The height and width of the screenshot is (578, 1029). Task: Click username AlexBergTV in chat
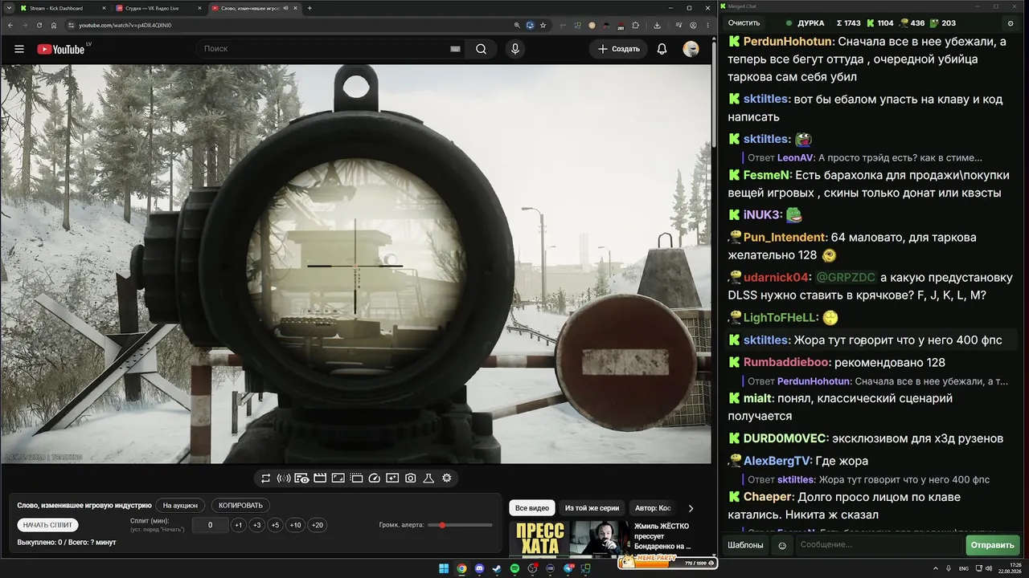coord(777,461)
